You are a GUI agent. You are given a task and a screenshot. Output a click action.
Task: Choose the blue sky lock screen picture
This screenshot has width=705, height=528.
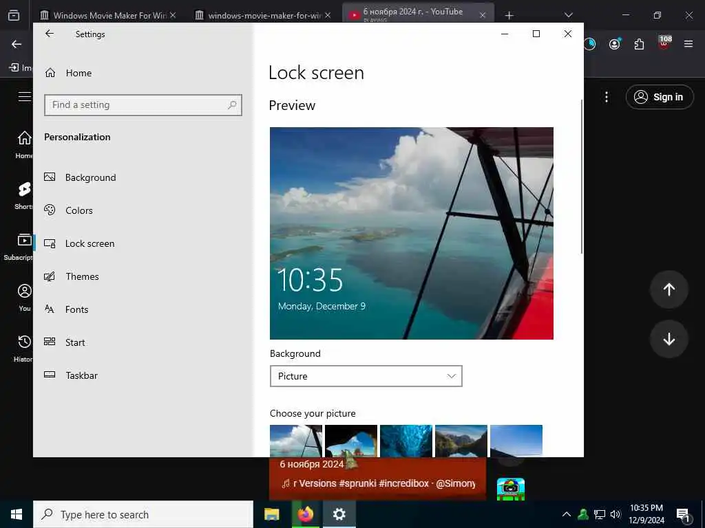516,441
